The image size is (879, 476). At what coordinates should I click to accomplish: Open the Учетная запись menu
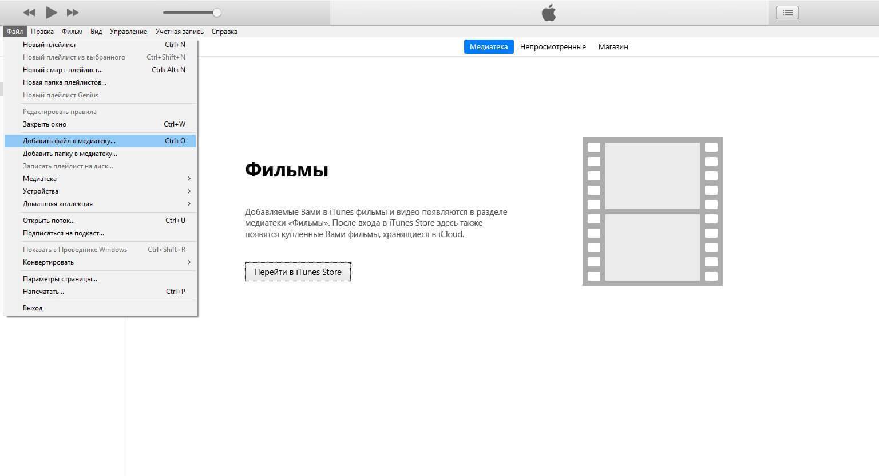179,32
